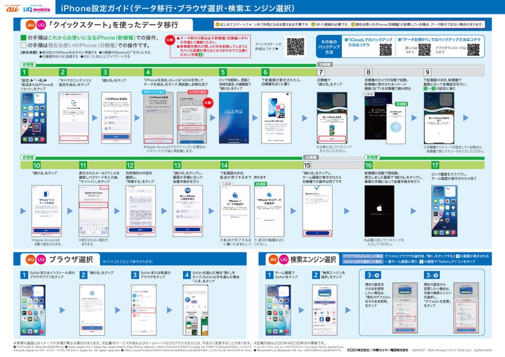Screen dimensions: 505x357
Task: Click the red 注意 starburst beside the warning box
Action: (x=169, y=40)
